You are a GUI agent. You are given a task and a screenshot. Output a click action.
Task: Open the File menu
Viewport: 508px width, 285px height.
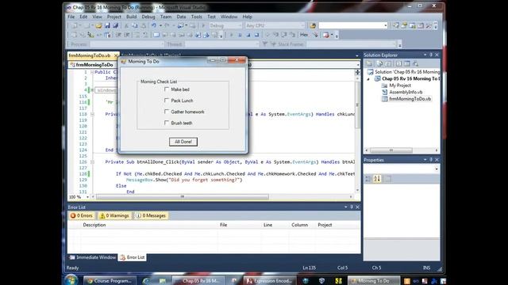pos(71,17)
